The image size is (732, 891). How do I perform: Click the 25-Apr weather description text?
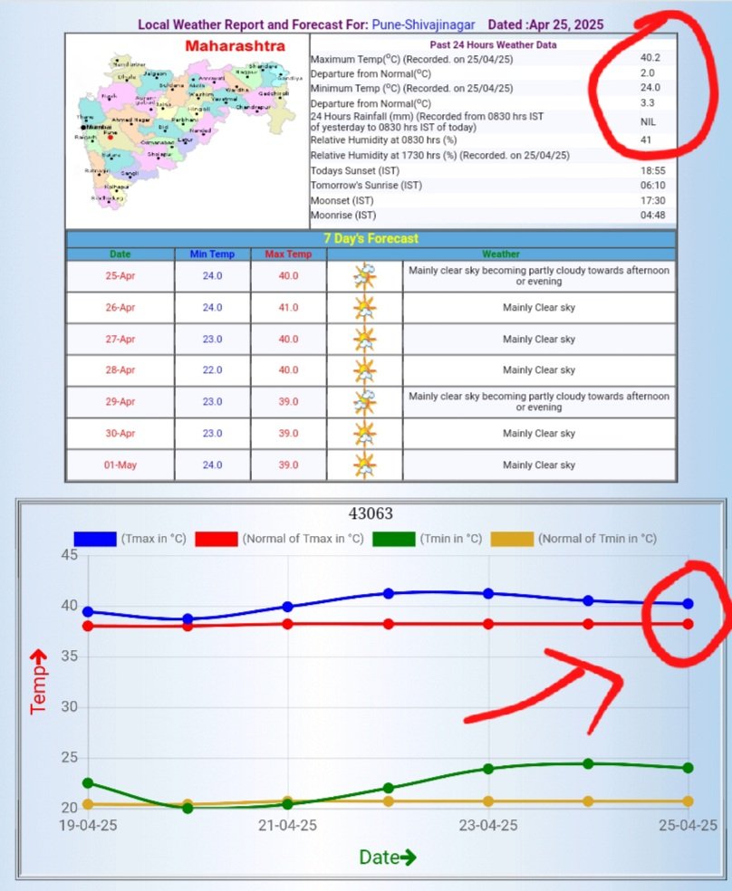539,276
